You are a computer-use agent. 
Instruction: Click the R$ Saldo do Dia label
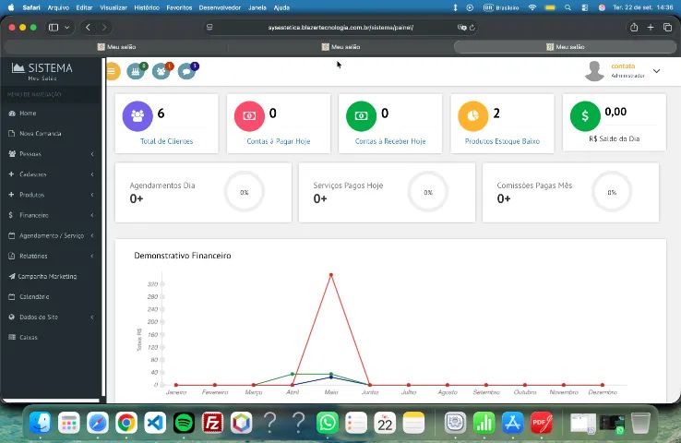pos(615,138)
